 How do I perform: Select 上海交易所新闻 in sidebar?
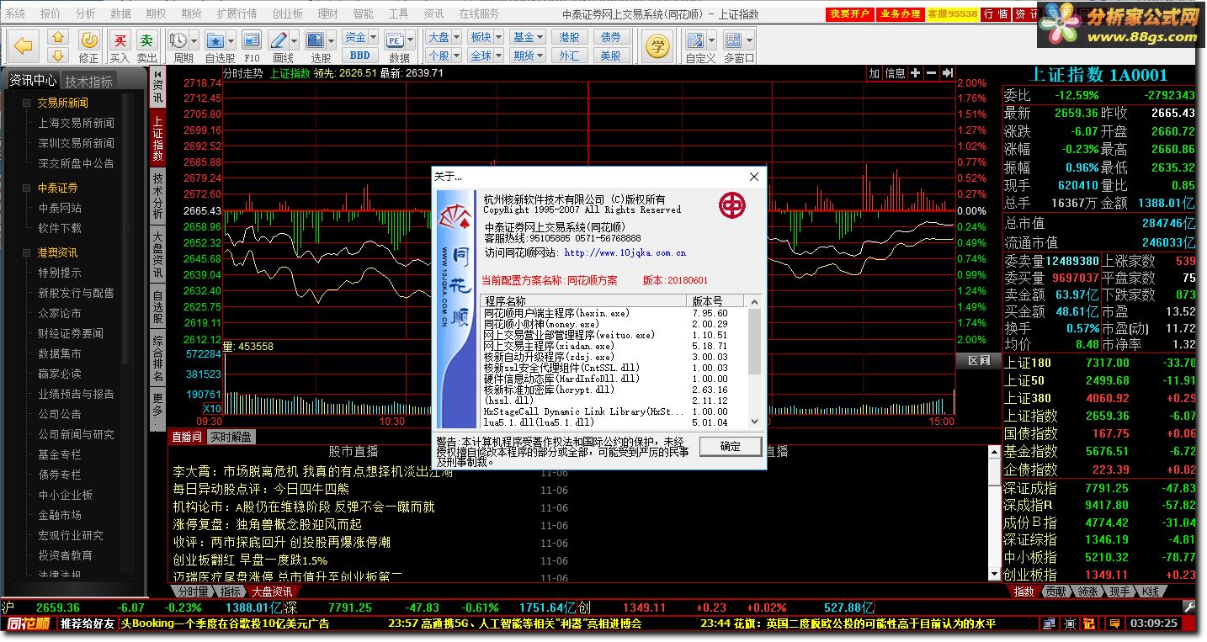tap(76, 123)
